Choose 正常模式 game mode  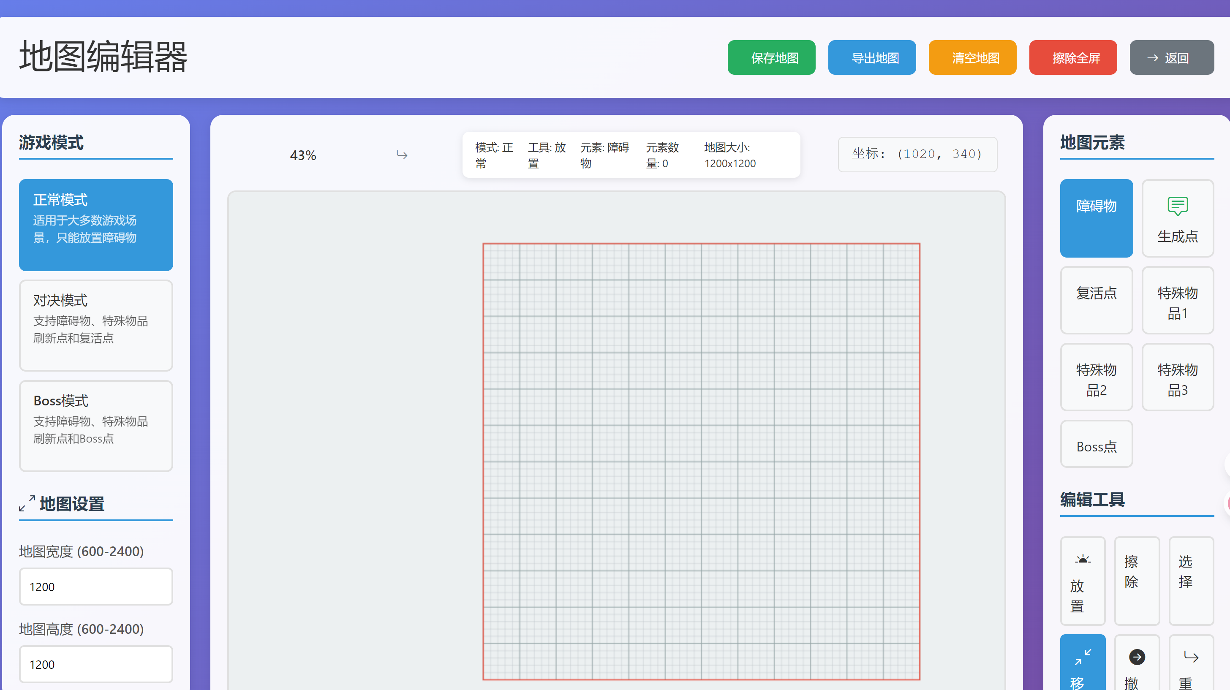click(95, 225)
